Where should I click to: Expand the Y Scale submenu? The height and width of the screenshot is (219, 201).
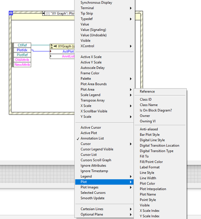point(105,117)
